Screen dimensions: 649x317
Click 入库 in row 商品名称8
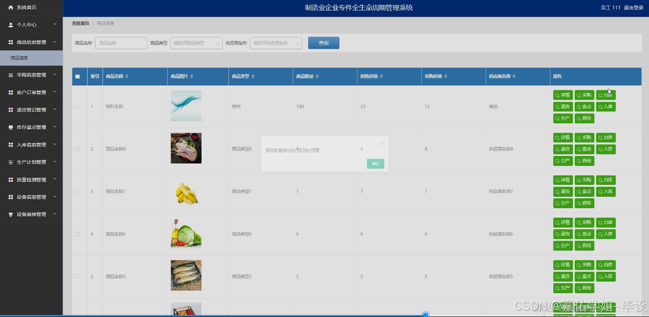[606, 149]
